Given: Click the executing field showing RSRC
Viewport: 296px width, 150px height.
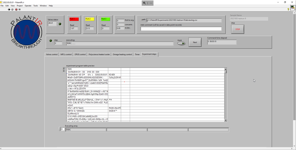Looking at the screenshot, I should 120,44.
